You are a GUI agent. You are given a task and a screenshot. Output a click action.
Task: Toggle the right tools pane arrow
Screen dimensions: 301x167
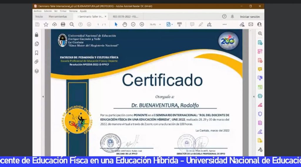tap(254, 97)
